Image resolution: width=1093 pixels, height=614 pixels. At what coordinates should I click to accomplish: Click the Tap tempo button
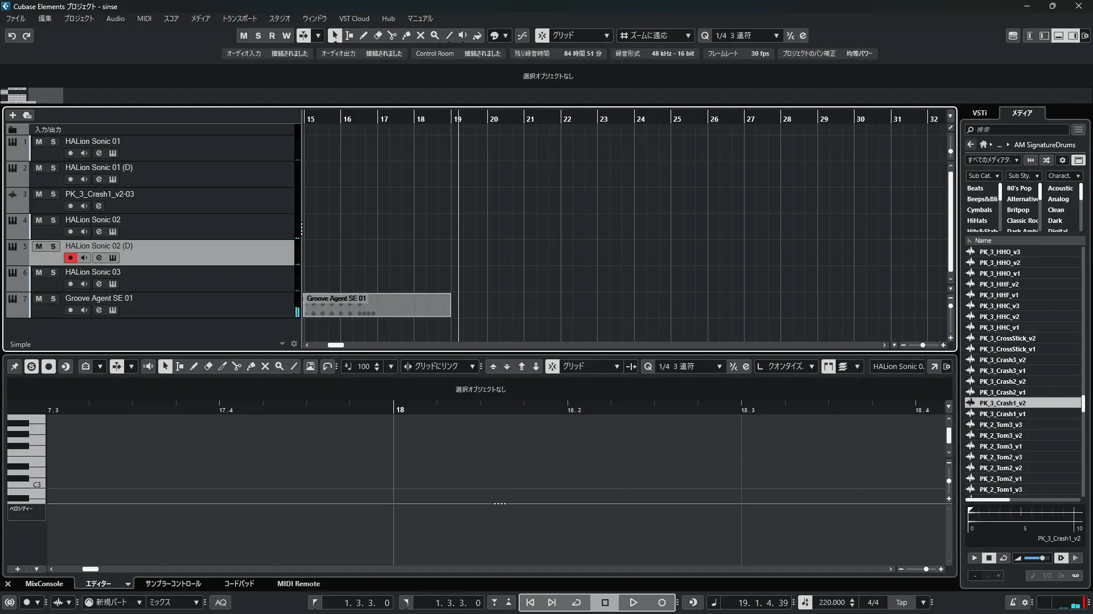[x=901, y=602]
